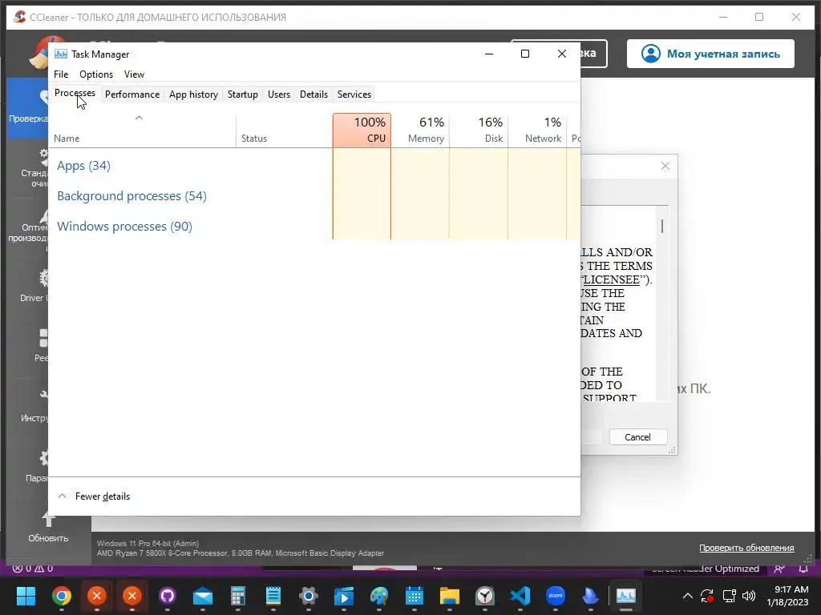Launch Calculator from the taskbar

[238, 596]
